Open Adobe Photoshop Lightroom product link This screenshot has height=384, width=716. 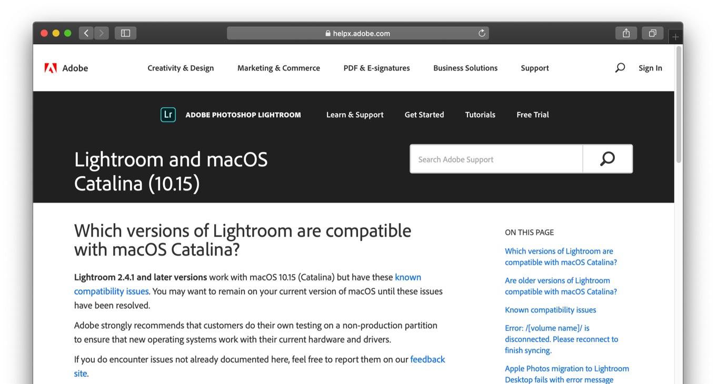point(243,115)
